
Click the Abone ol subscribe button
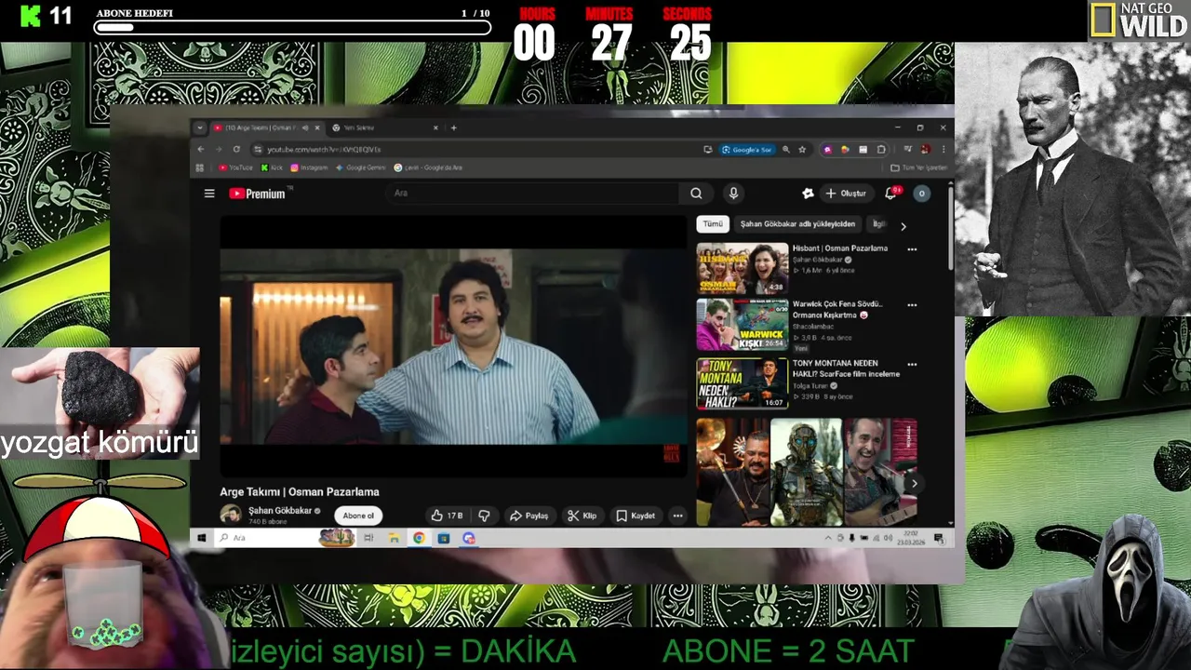(x=358, y=516)
